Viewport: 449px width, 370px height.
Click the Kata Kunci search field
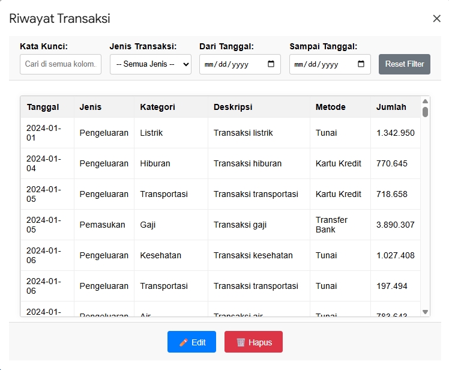[x=61, y=64]
